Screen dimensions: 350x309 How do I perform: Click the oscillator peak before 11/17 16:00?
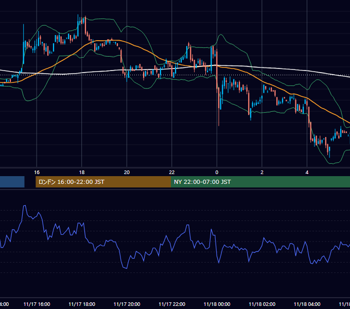tap(24, 206)
